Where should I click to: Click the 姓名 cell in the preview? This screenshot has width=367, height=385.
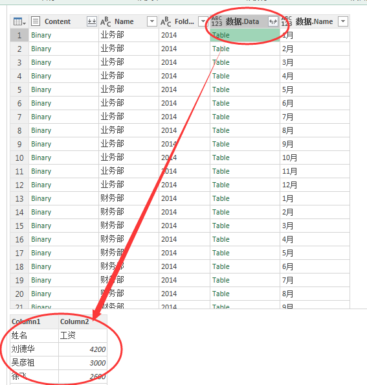coord(34,335)
